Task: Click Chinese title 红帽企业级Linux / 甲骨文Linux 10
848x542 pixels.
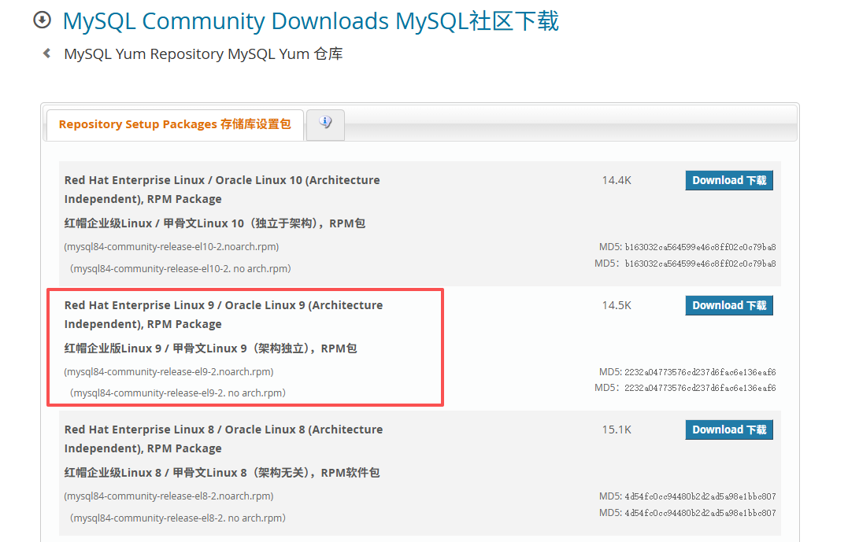Action: tap(215, 223)
